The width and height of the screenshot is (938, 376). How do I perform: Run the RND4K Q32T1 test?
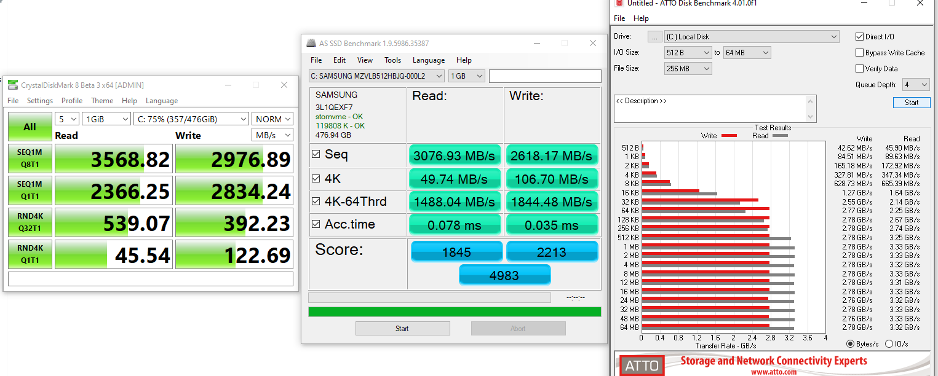[30, 223]
